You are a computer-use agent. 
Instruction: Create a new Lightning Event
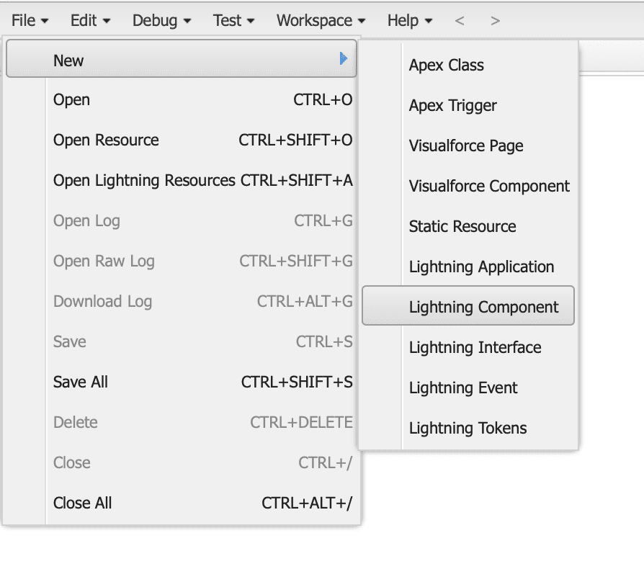tap(468, 388)
